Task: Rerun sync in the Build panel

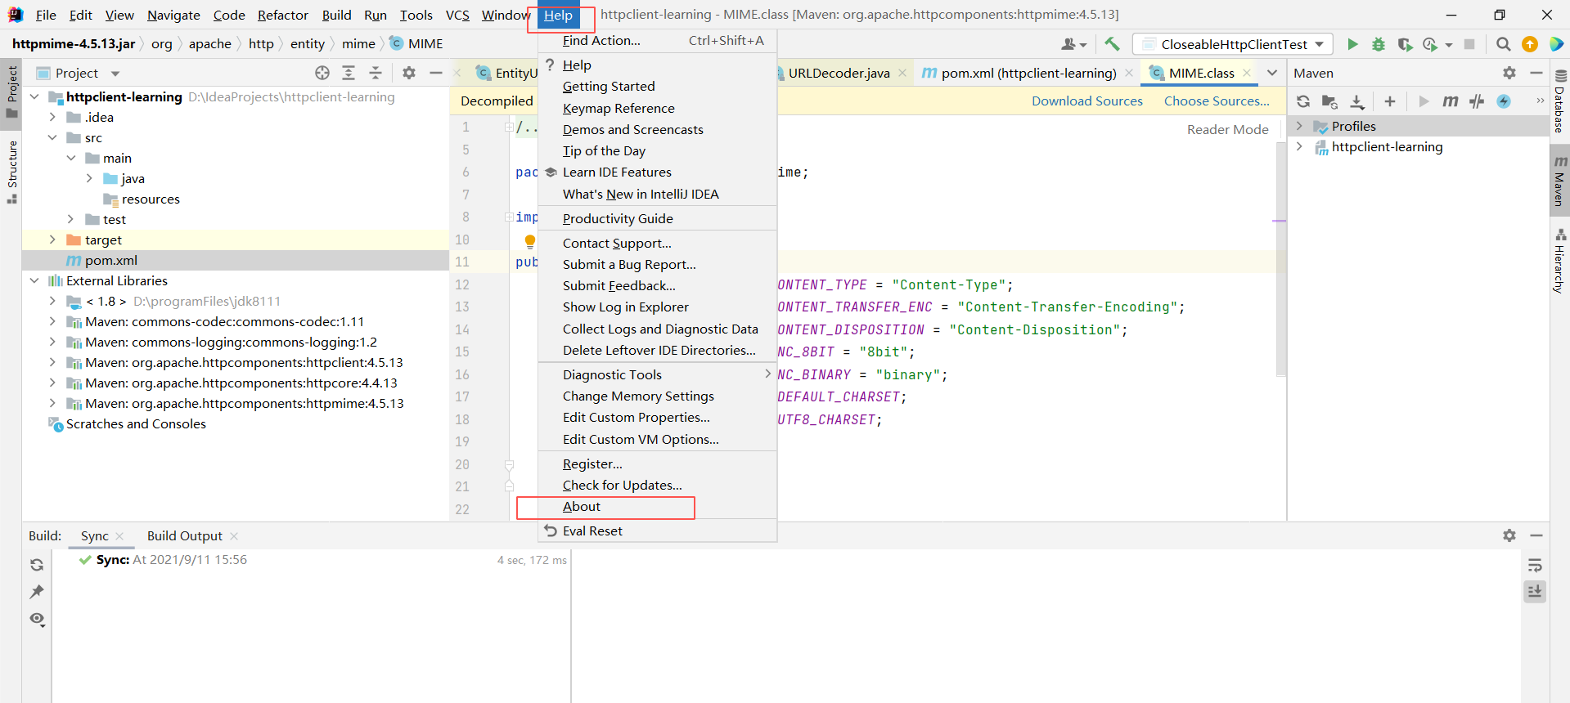Action: coord(37,565)
